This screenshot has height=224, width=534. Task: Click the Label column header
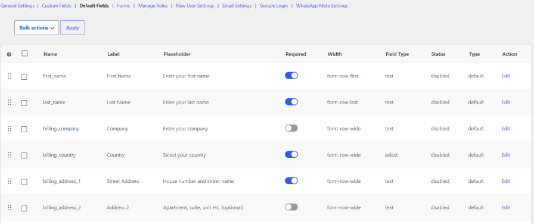click(113, 54)
